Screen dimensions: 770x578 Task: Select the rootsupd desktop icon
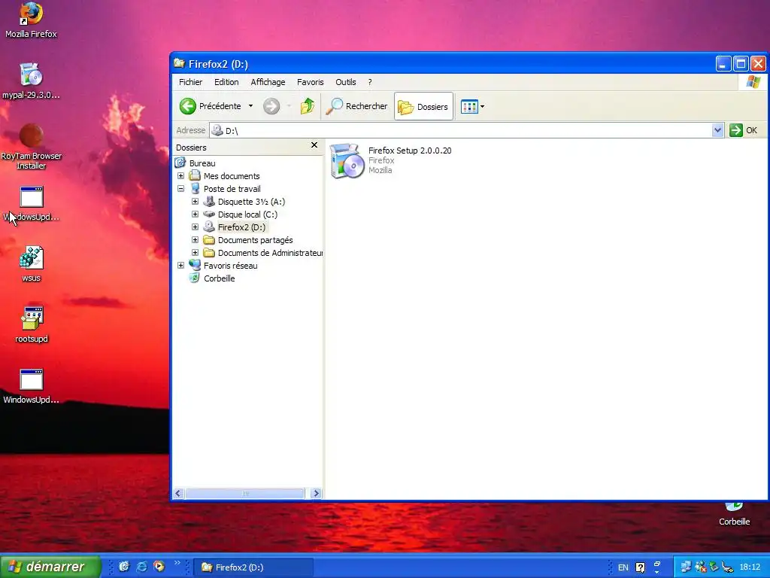32,324
